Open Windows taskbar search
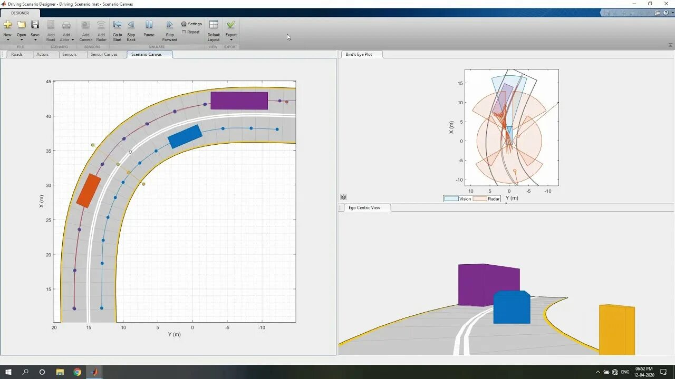The height and width of the screenshot is (379, 675). point(25,372)
